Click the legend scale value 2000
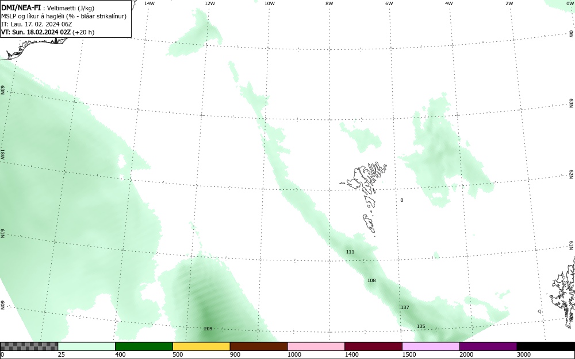 pos(466,354)
